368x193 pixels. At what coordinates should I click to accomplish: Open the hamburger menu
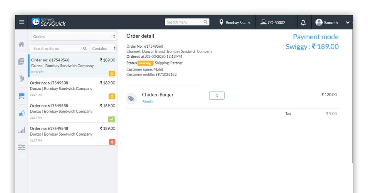[21, 22]
